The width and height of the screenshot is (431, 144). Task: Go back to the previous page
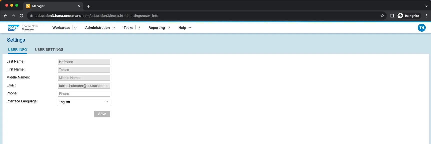[x=5, y=16]
